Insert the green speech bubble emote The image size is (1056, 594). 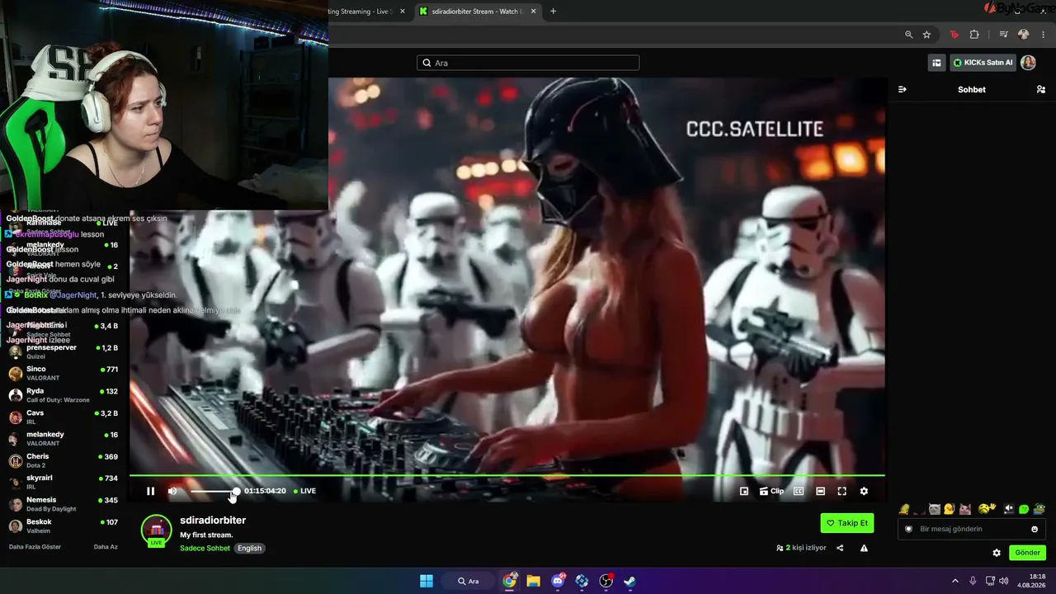point(1024,509)
